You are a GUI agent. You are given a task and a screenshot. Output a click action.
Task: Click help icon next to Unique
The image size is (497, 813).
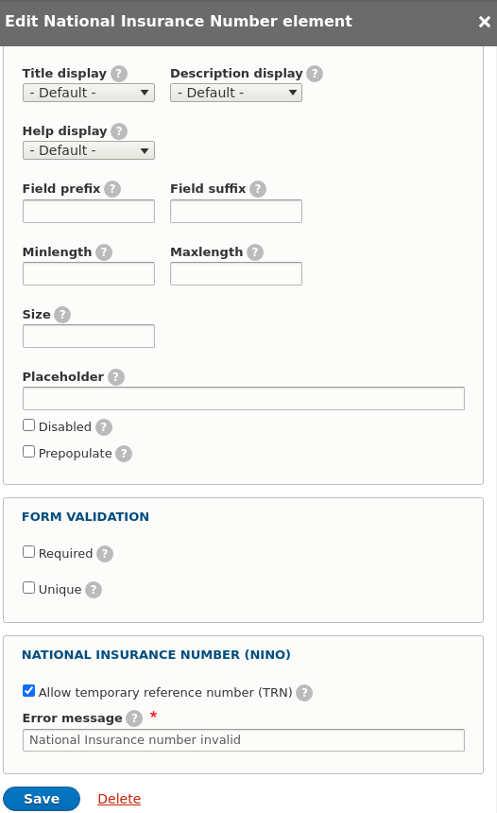[x=94, y=590]
